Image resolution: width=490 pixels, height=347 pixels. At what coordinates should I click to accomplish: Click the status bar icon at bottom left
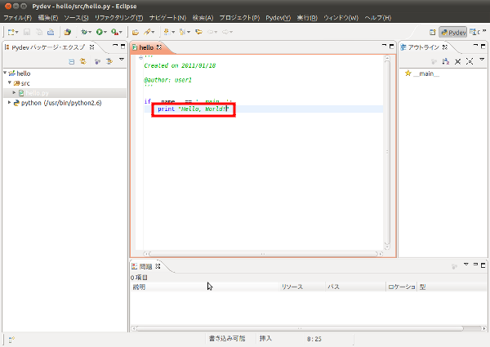tap(11, 340)
